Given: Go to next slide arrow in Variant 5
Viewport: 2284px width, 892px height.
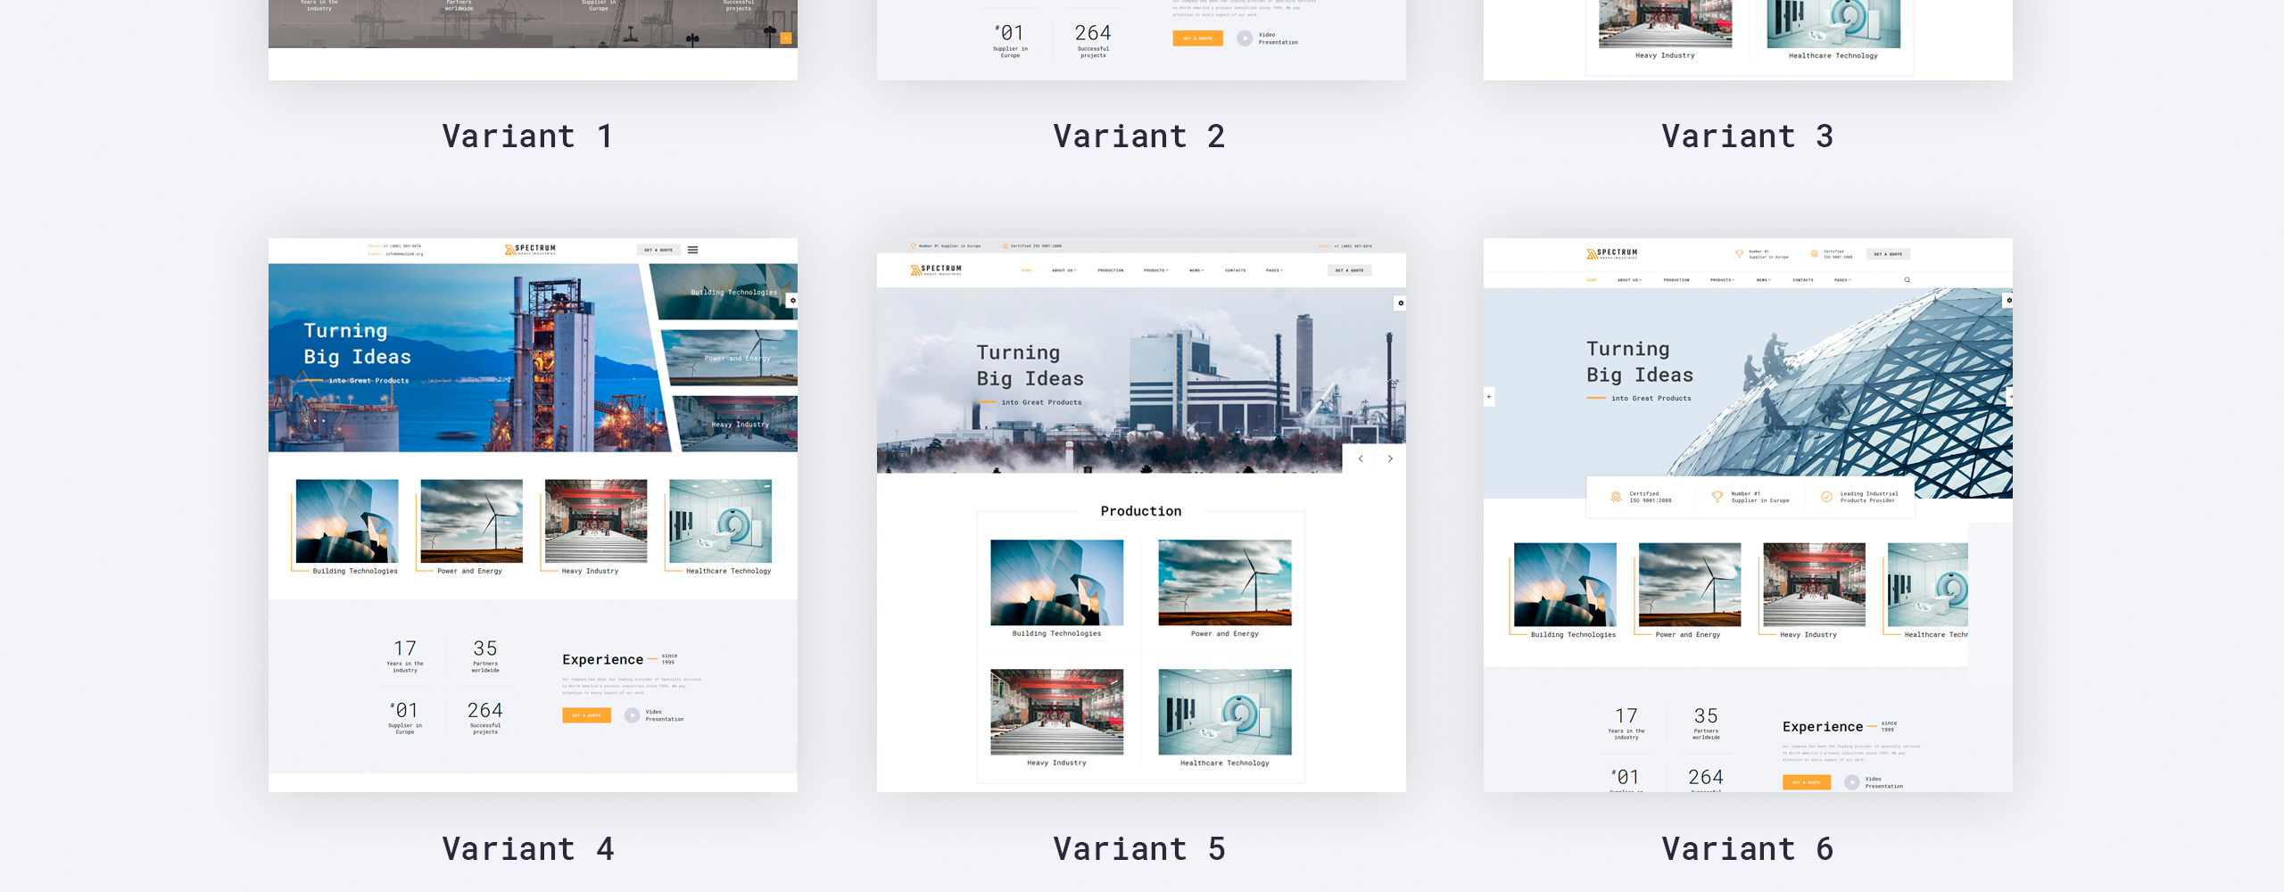Looking at the screenshot, I should (x=1390, y=458).
